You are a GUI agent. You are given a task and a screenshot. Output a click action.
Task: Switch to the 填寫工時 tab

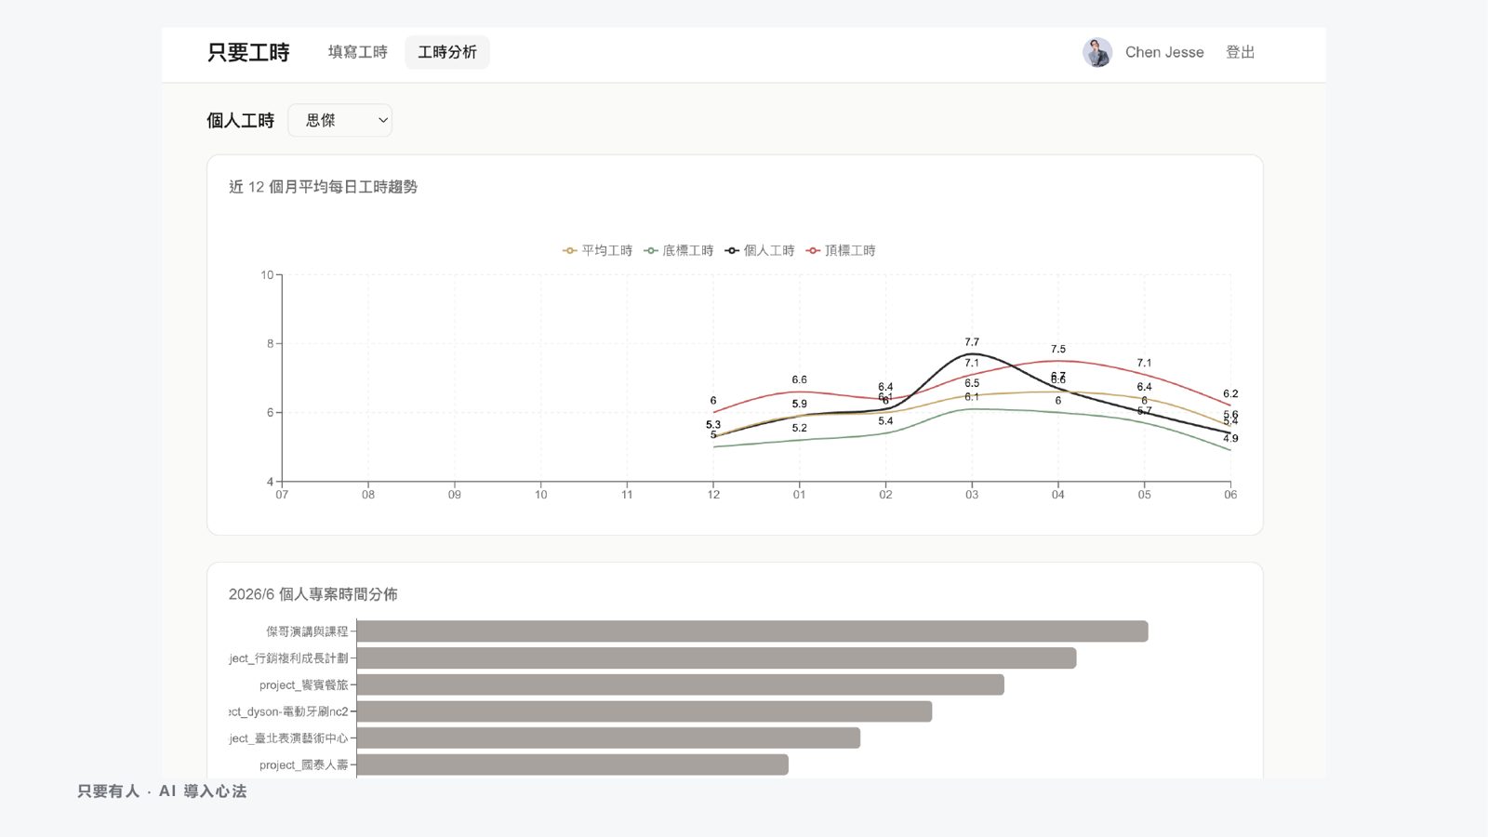click(x=357, y=52)
